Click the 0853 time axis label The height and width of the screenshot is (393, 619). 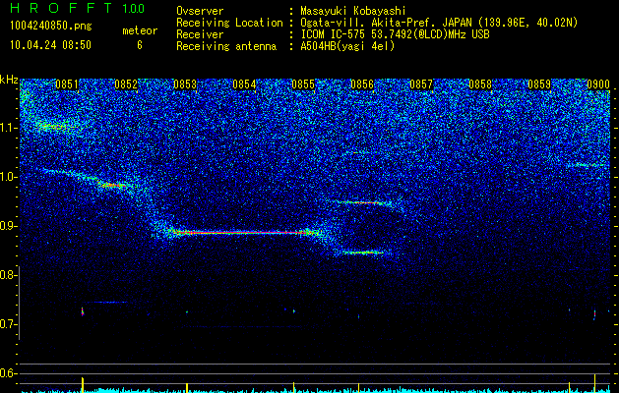click(x=185, y=84)
